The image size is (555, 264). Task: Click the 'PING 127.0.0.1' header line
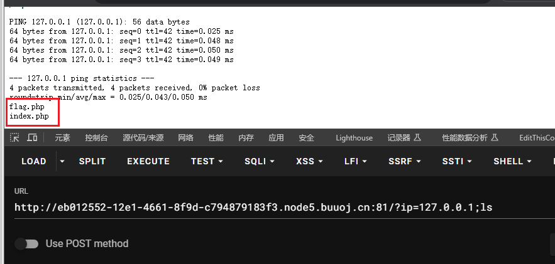coord(99,22)
